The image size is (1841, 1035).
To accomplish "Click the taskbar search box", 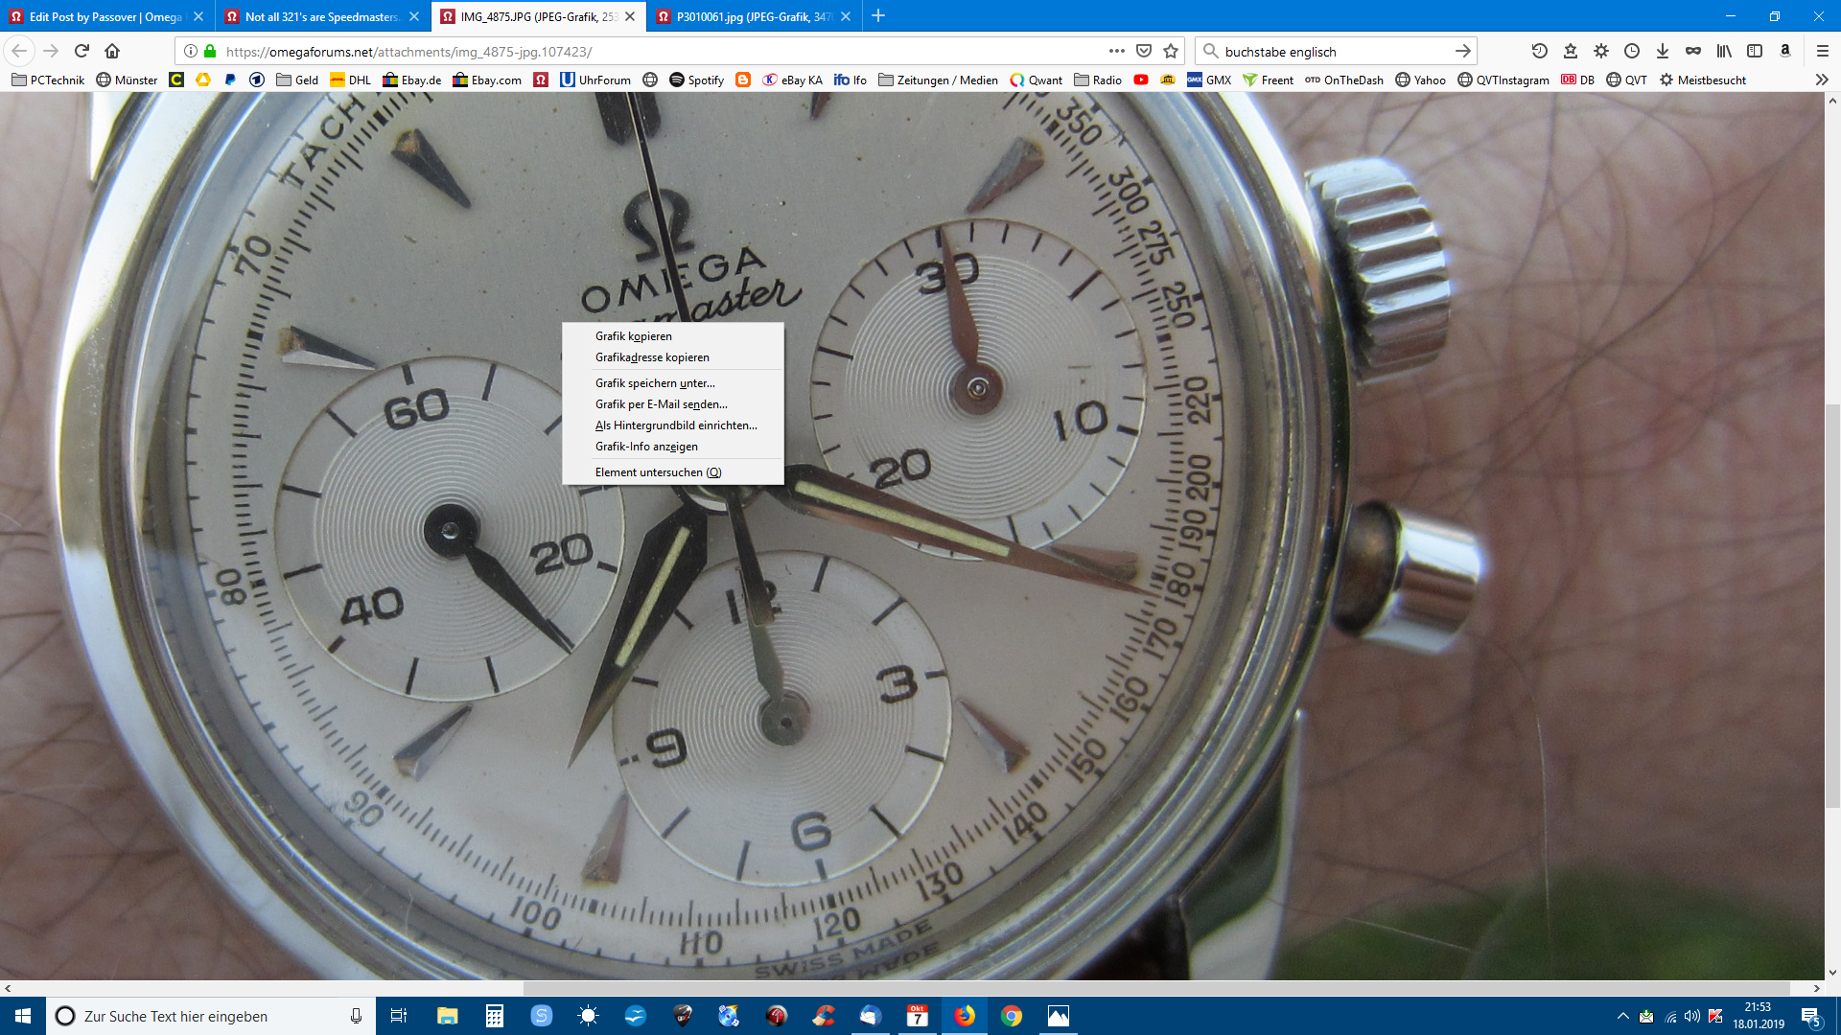I will pos(211,1016).
